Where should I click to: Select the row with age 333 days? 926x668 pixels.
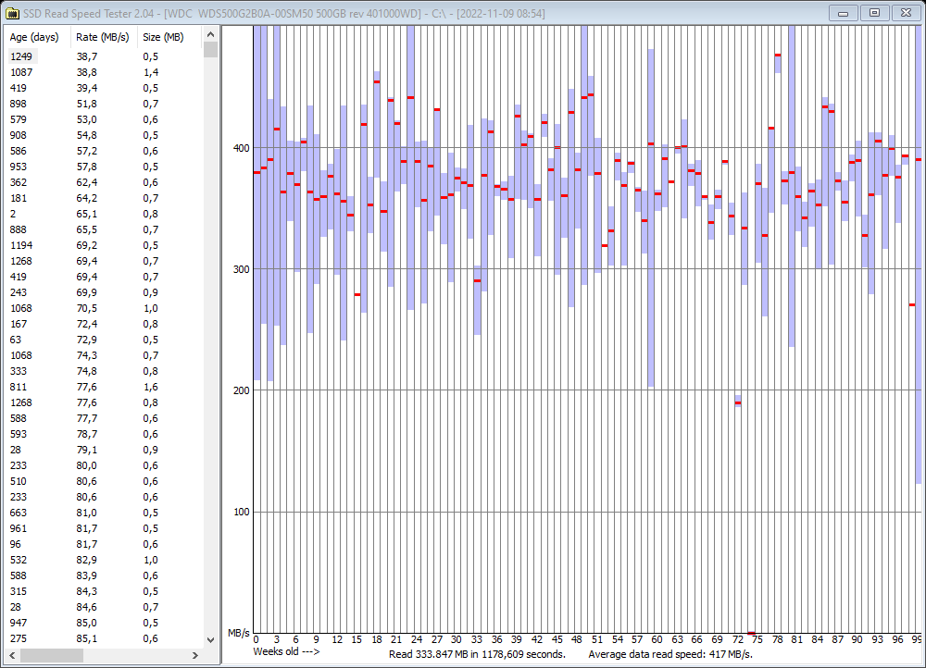(104, 371)
